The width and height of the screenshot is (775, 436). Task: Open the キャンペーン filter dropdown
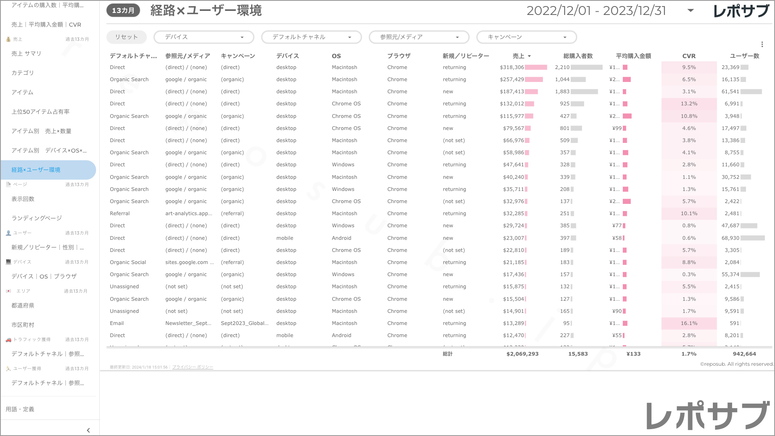tap(526, 37)
